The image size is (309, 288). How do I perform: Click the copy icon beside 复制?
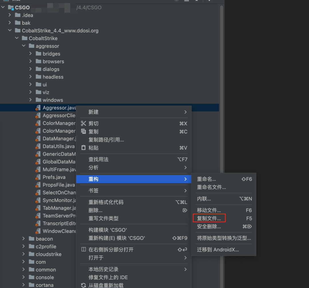pos(83,132)
